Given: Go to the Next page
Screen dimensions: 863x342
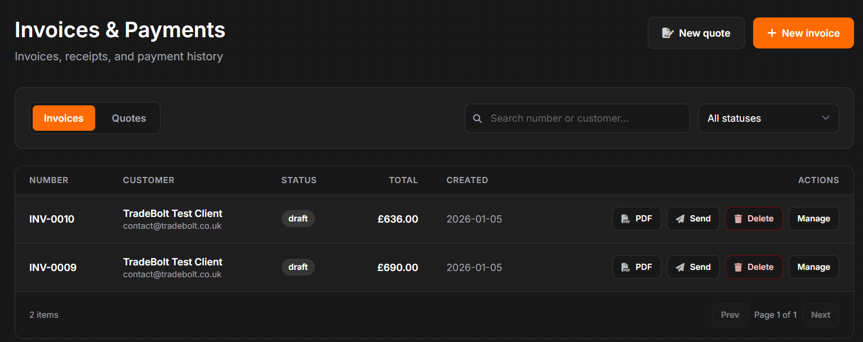Looking at the screenshot, I should point(820,315).
